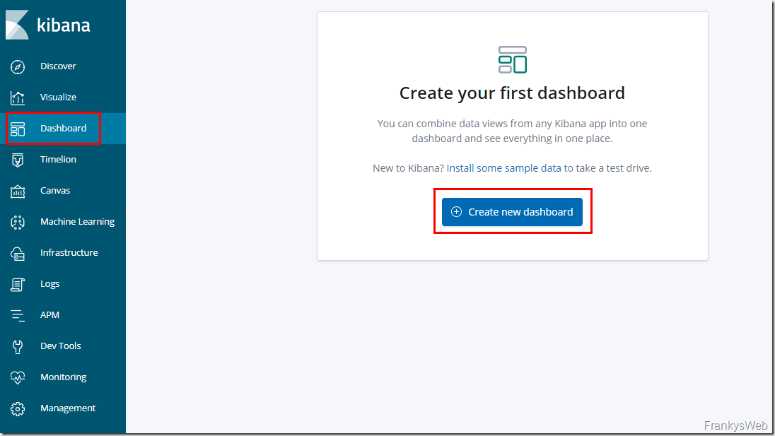The width and height of the screenshot is (775, 436).
Task: Click the FrankysWeb watermark text
Action: click(736, 425)
